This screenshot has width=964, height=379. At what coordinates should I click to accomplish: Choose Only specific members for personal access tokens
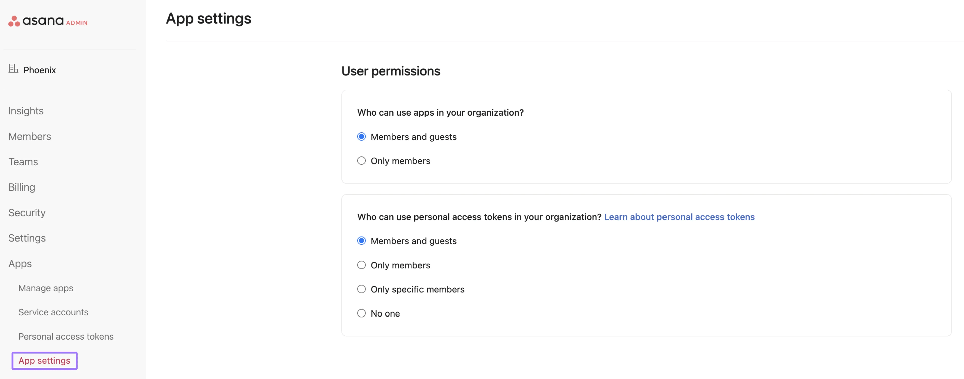coord(361,289)
